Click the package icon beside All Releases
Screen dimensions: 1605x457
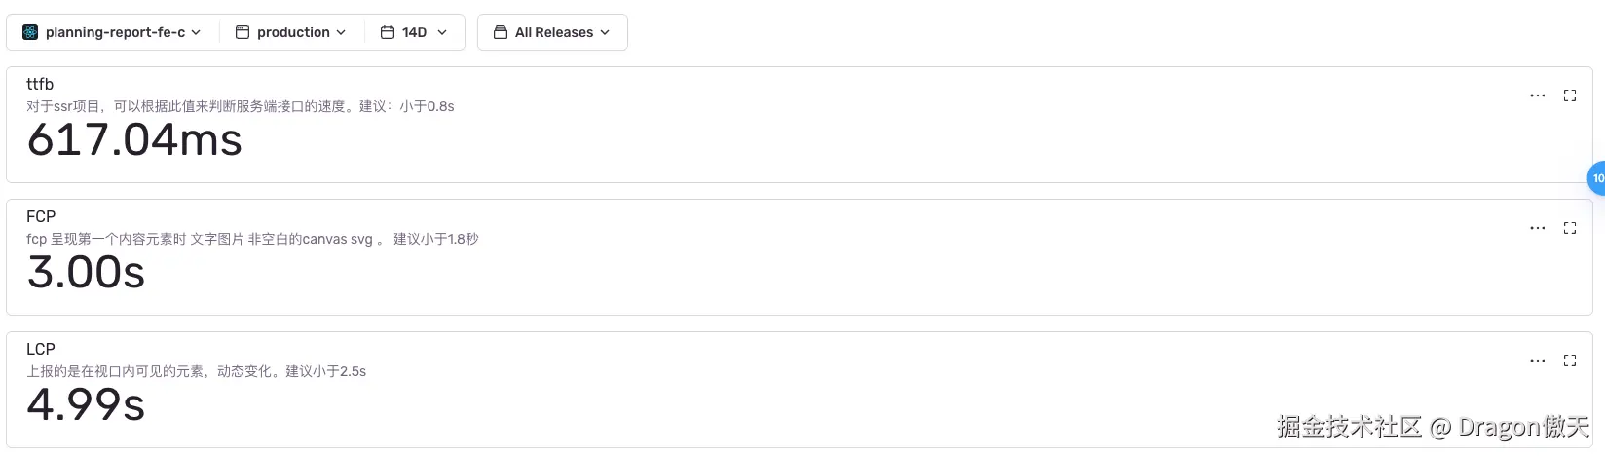click(501, 32)
